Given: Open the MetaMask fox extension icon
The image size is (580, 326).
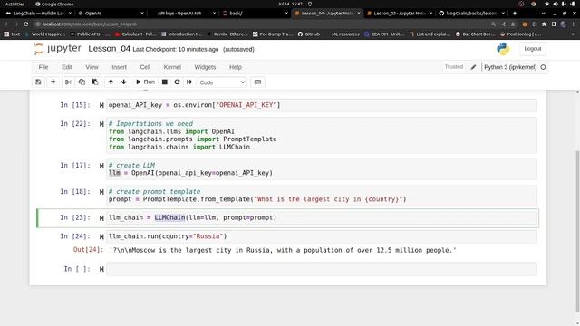Looking at the screenshot, I should point(525,24).
